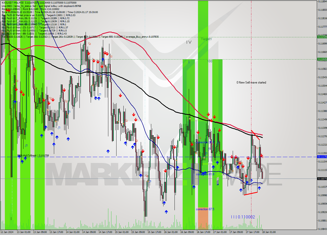Viewport: 327px width, 235px height.
Task: Click the current price tag 0.11075
Action: (x=322, y=179)
